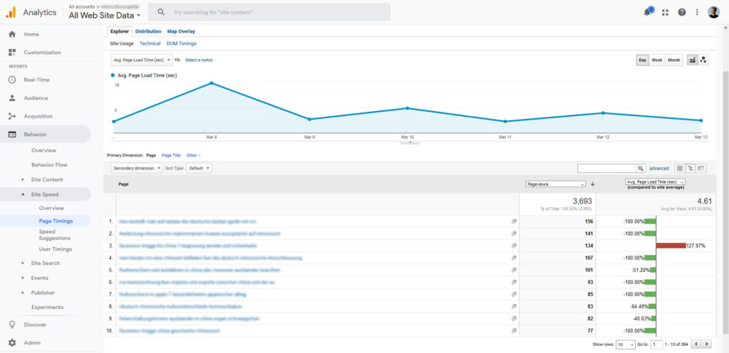Click the advanced filter link
Image resolution: width=729 pixels, height=353 pixels.
(659, 168)
